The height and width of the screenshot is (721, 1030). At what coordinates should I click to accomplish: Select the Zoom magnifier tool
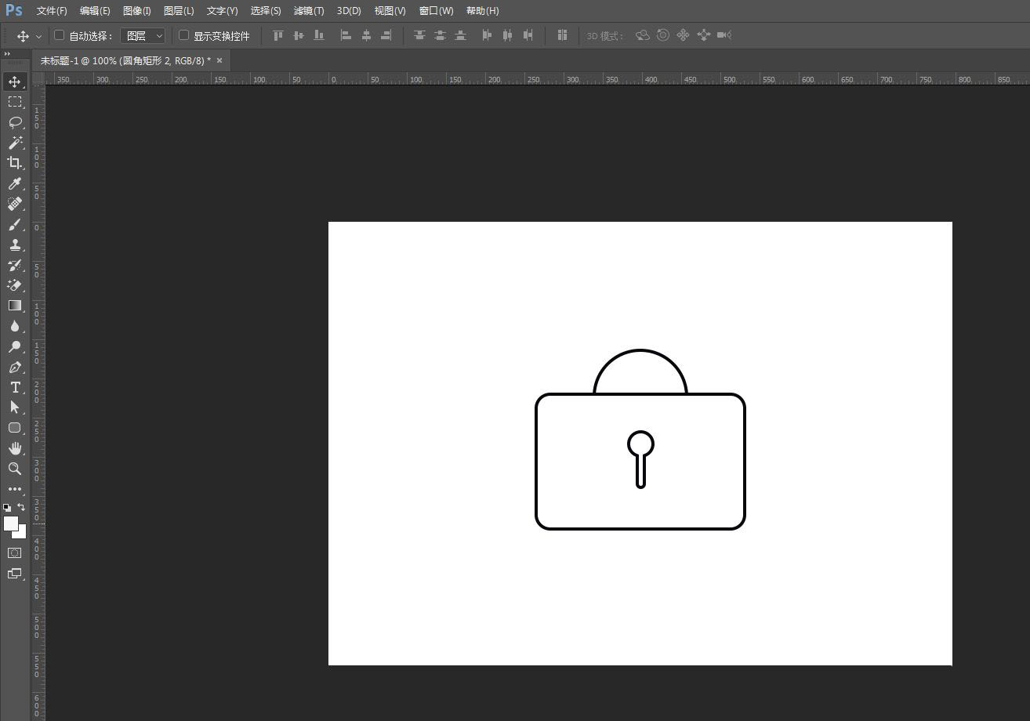pyautogui.click(x=14, y=469)
